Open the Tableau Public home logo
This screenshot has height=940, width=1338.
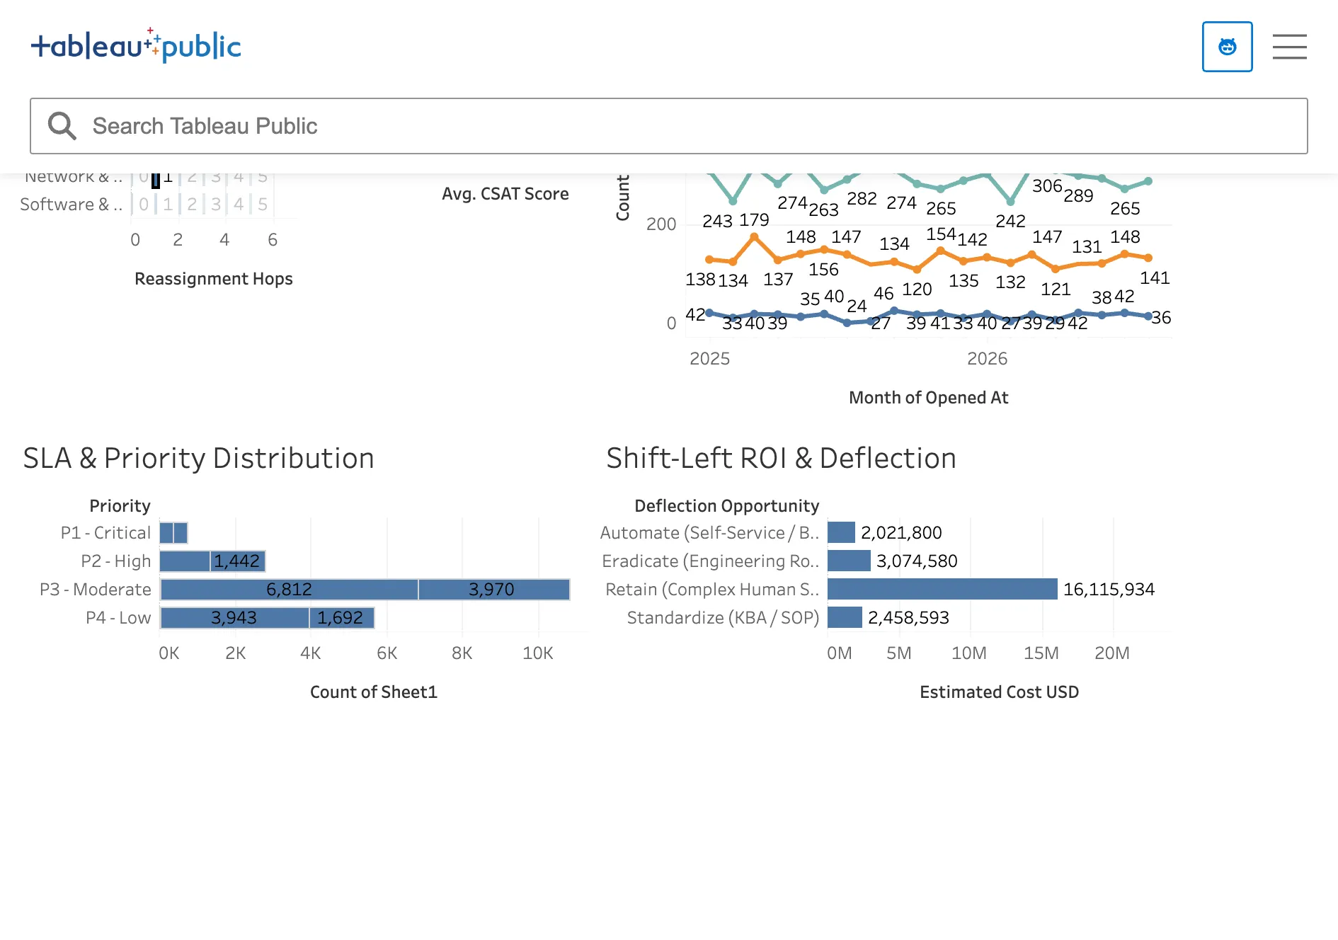136,46
